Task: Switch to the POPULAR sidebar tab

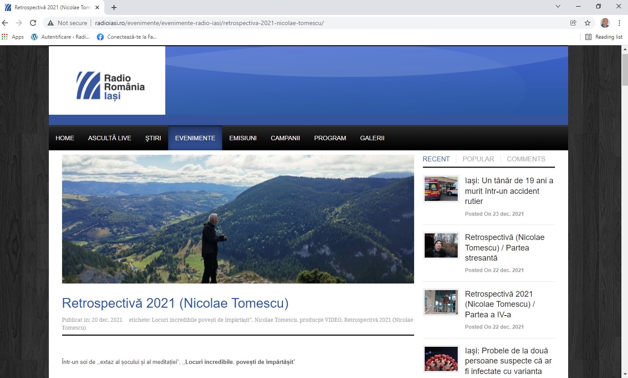Action: 478,159
